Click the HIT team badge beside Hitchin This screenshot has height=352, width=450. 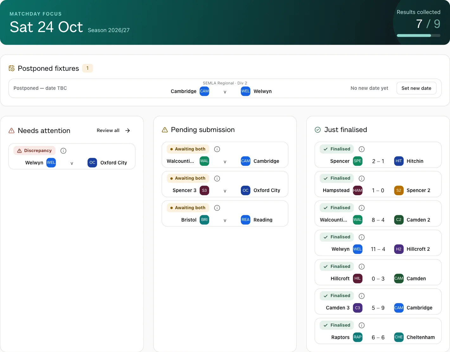(399, 161)
